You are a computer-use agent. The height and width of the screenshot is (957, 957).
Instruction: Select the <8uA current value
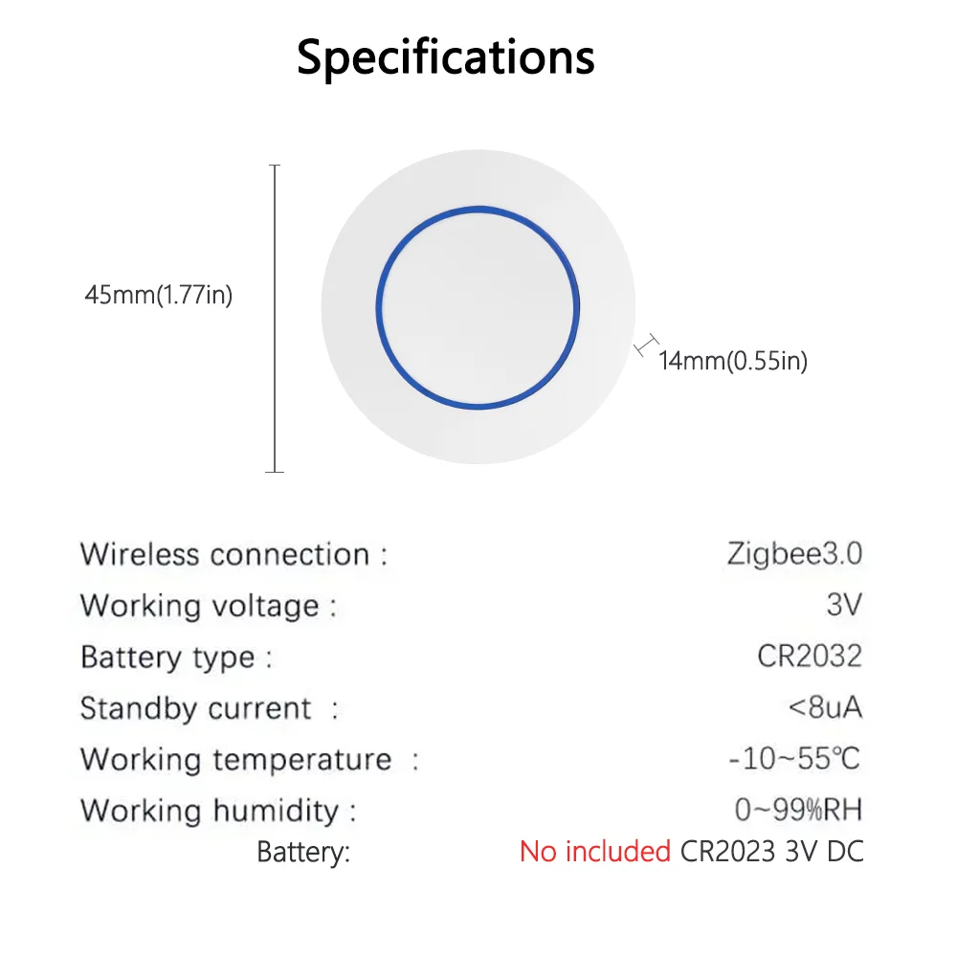click(825, 708)
